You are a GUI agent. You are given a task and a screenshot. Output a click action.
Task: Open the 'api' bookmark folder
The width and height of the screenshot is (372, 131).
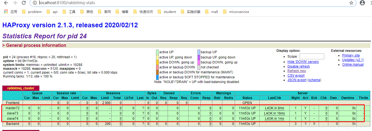(52, 12)
